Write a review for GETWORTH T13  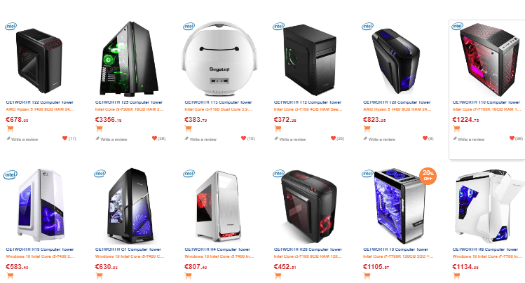tap(200, 139)
